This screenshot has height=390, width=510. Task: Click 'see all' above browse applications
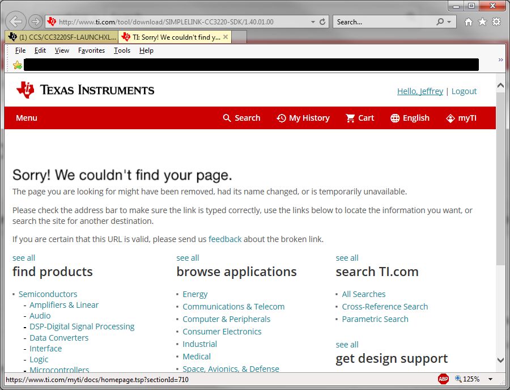pos(188,258)
